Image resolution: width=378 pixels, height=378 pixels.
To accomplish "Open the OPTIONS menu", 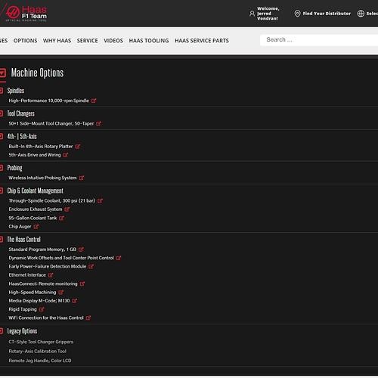I will pos(26,41).
